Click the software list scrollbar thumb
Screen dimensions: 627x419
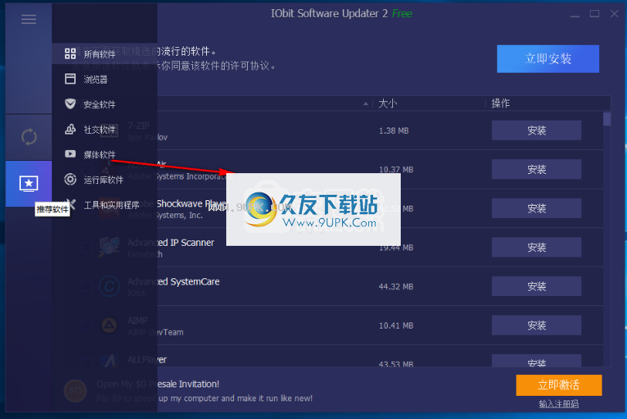(607, 119)
